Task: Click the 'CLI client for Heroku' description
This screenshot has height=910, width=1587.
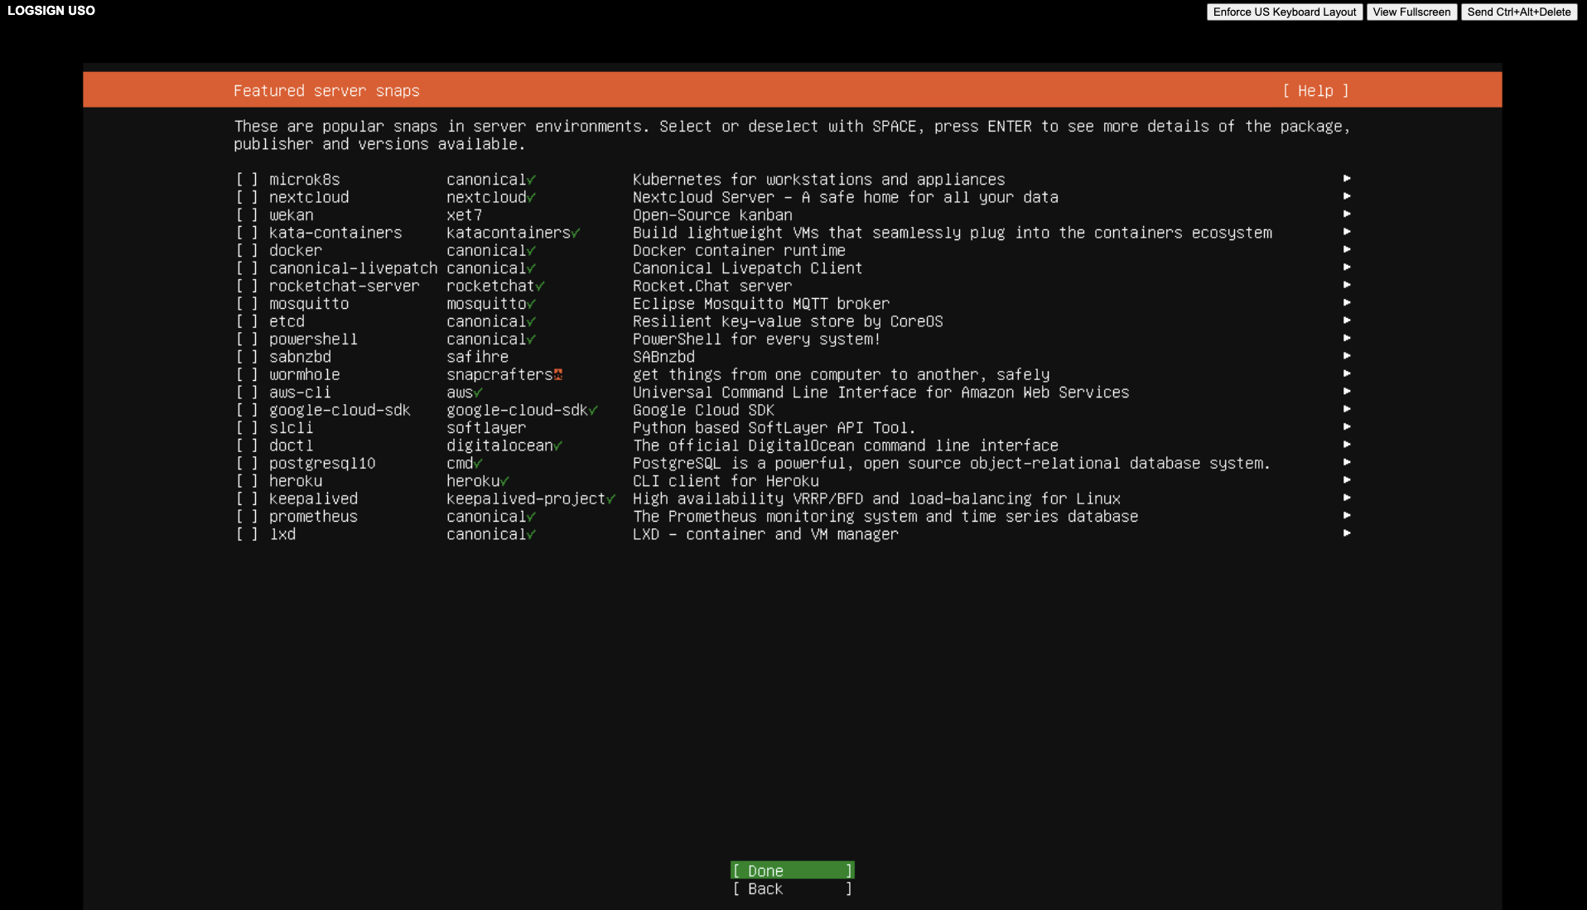Action: click(x=726, y=481)
